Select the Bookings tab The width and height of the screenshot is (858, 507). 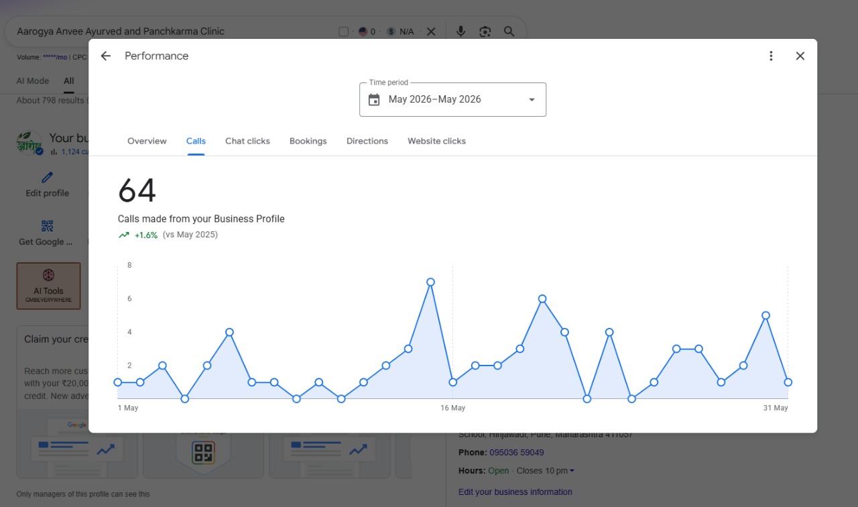308,141
